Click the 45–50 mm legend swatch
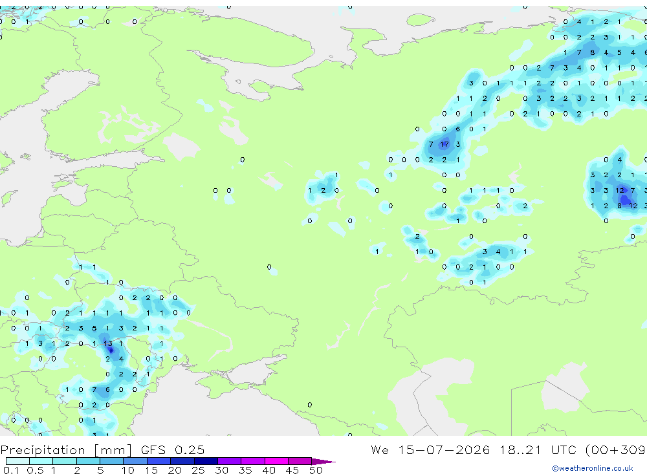Image resolution: width=647 pixels, height=474 pixels. click(x=300, y=461)
